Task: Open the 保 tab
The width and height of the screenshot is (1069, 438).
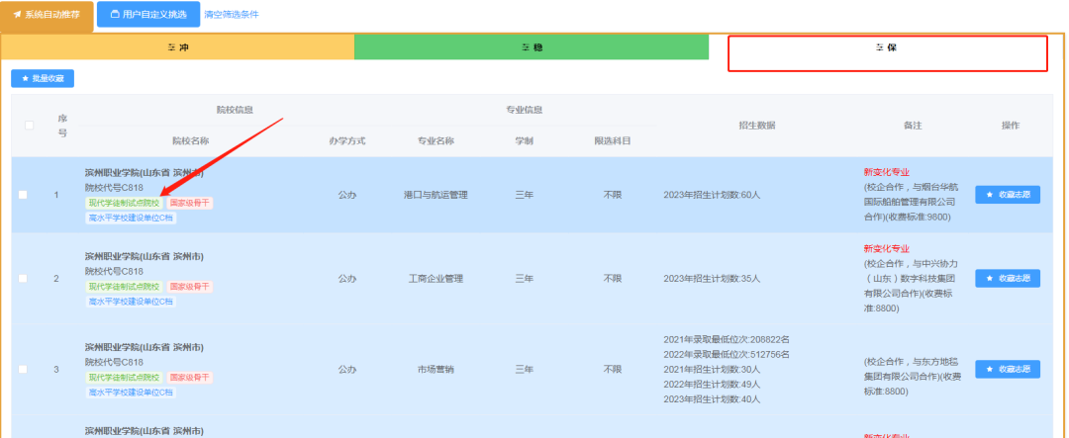Action: [x=887, y=47]
